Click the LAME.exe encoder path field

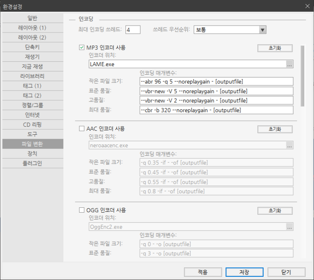pos(187,64)
